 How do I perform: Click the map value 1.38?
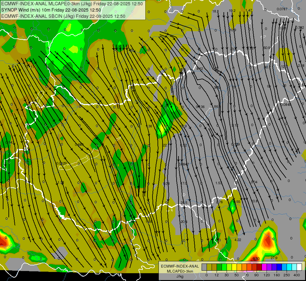pyautogui.click(x=61, y=183)
